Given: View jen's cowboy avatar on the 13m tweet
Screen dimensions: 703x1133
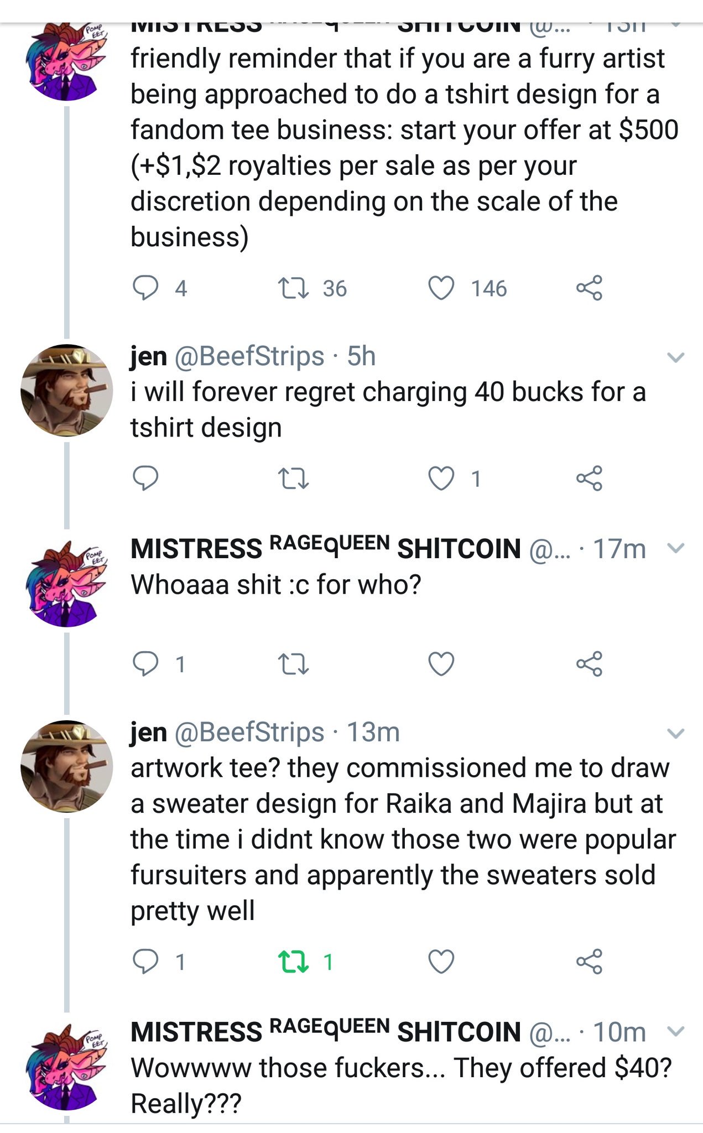Looking at the screenshot, I should point(67,766).
